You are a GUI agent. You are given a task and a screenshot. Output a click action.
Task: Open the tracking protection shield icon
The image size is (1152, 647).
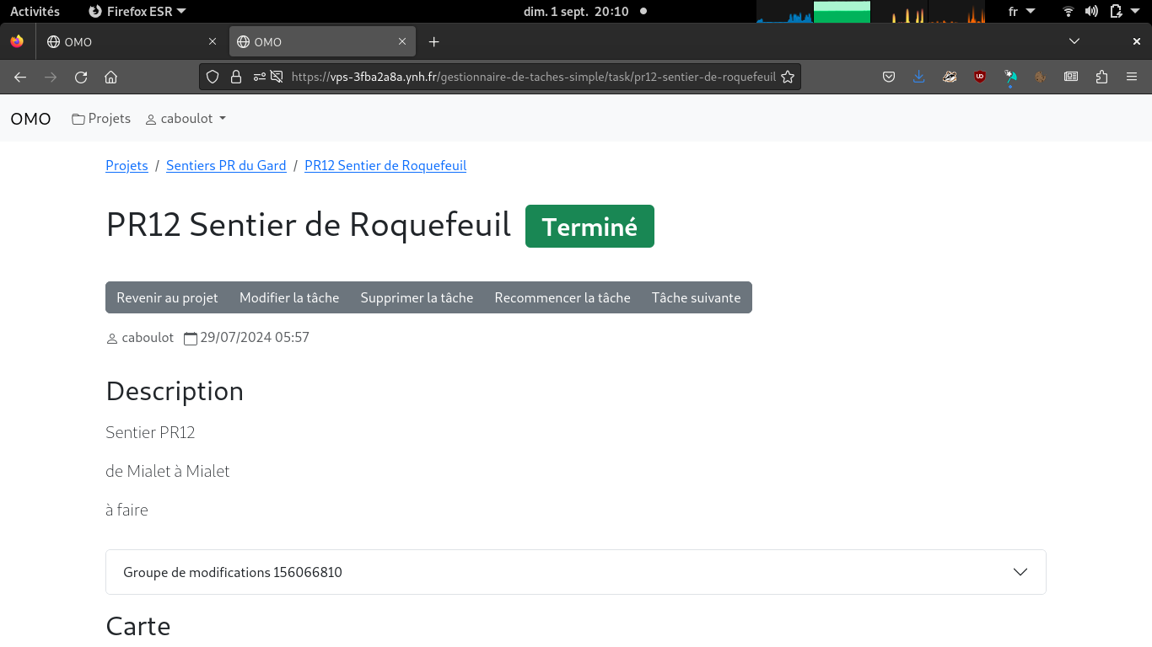213,77
